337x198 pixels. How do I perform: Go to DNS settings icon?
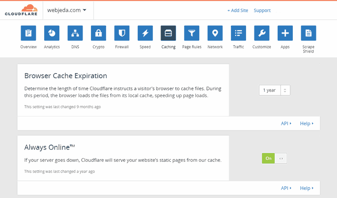pos(75,33)
